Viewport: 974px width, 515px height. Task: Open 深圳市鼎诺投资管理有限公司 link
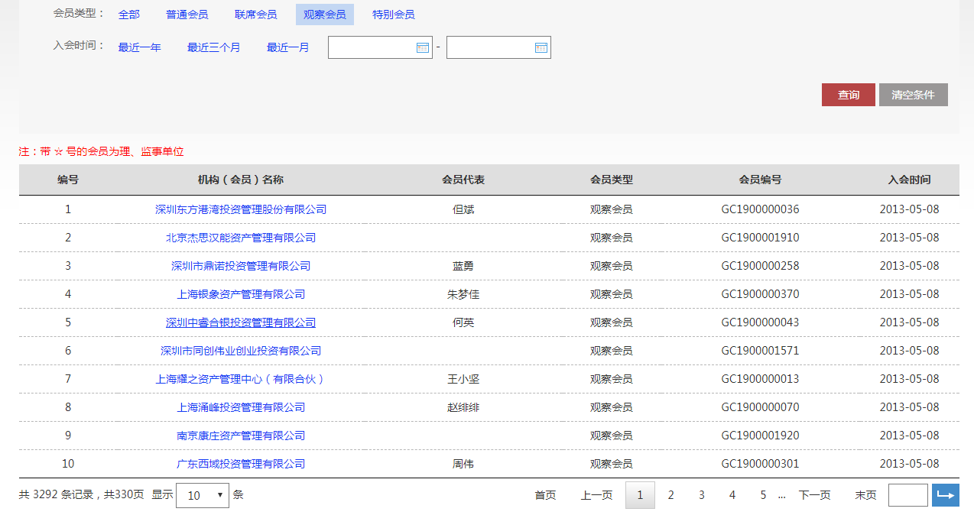[x=241, y=266]
